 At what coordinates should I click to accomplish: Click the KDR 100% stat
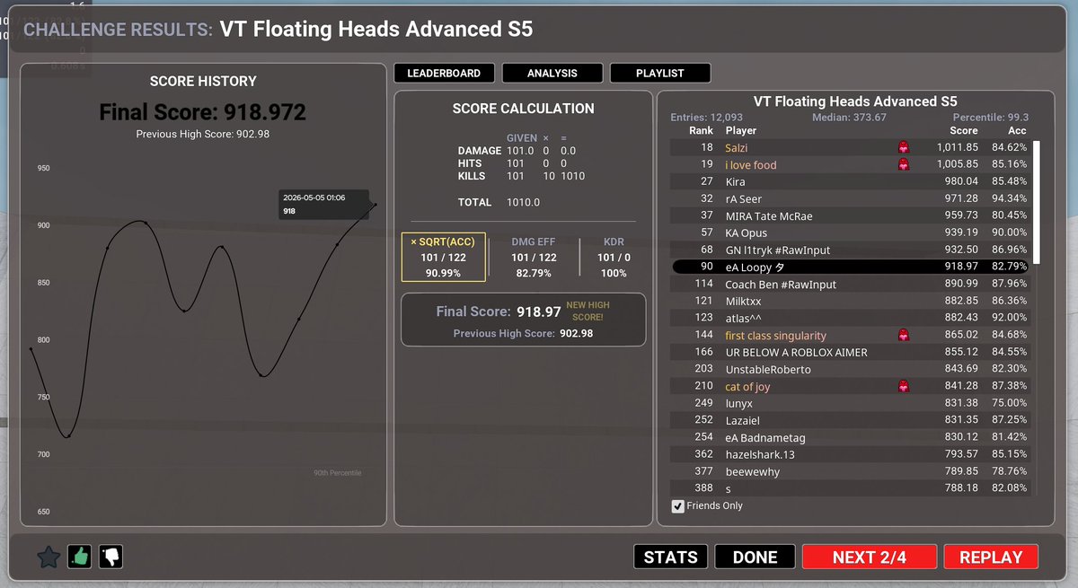(614, 257)
